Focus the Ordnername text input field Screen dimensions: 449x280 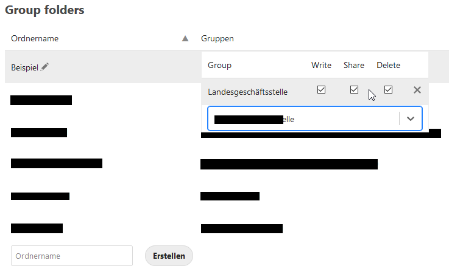tap(72, 256)
